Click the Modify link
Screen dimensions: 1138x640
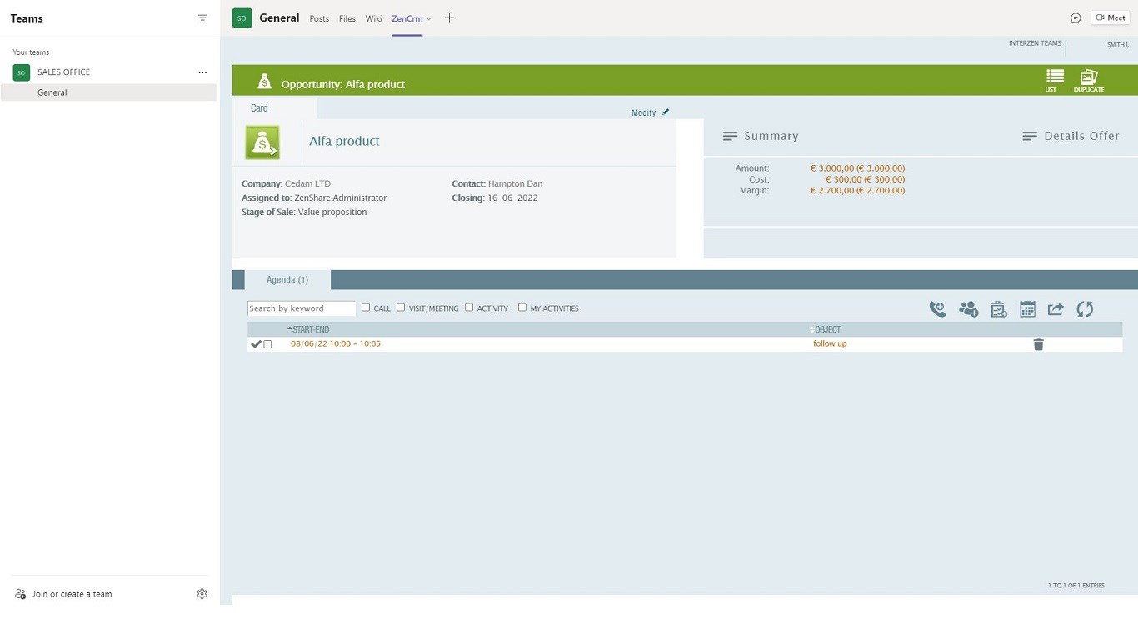point(643,112)
